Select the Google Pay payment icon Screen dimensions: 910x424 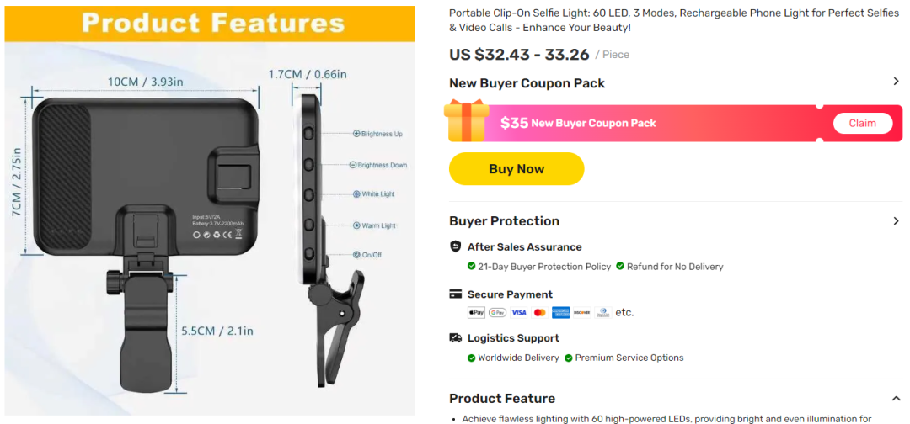point(497,313)
